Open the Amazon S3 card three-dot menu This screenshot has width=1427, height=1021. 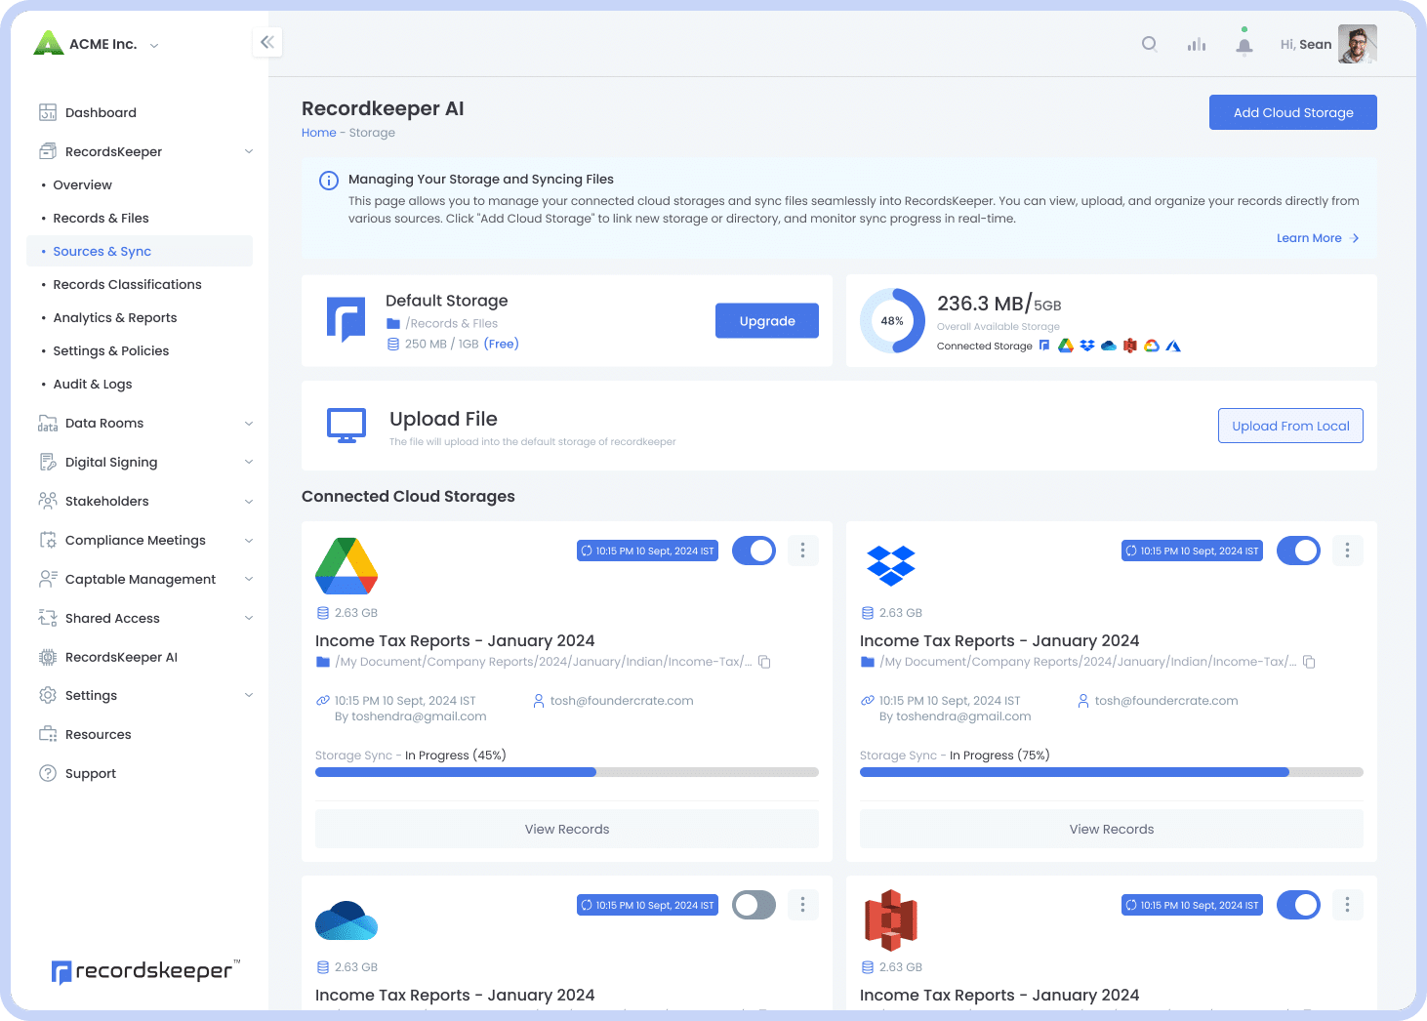(1347, 905)
